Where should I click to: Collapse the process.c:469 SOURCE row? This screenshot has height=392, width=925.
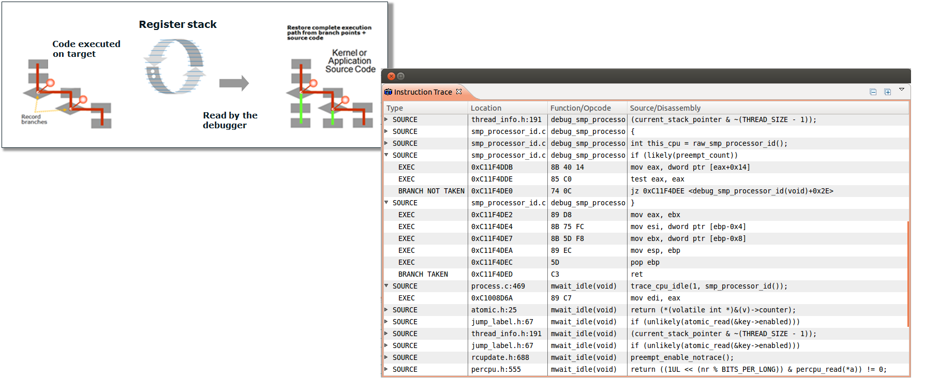click(x=386, y=286)
